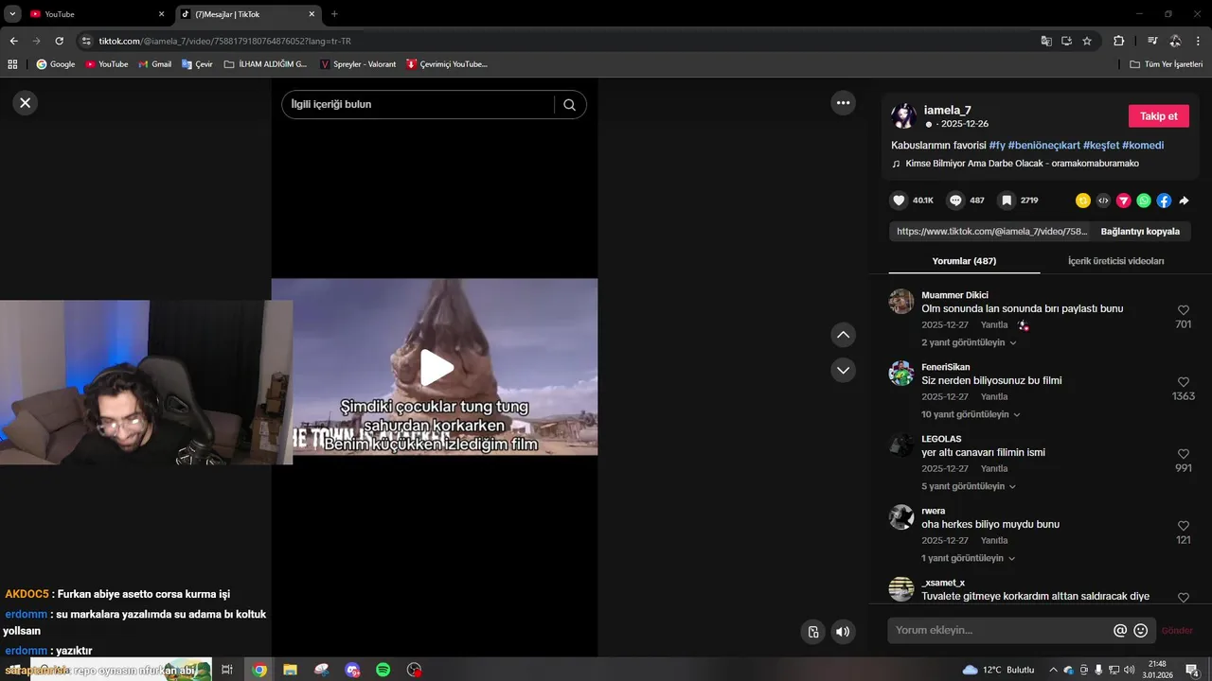Close the TikTok video viewer with X
The width and height of the screenshot is (1212, 681).
[x=26, y=103]
